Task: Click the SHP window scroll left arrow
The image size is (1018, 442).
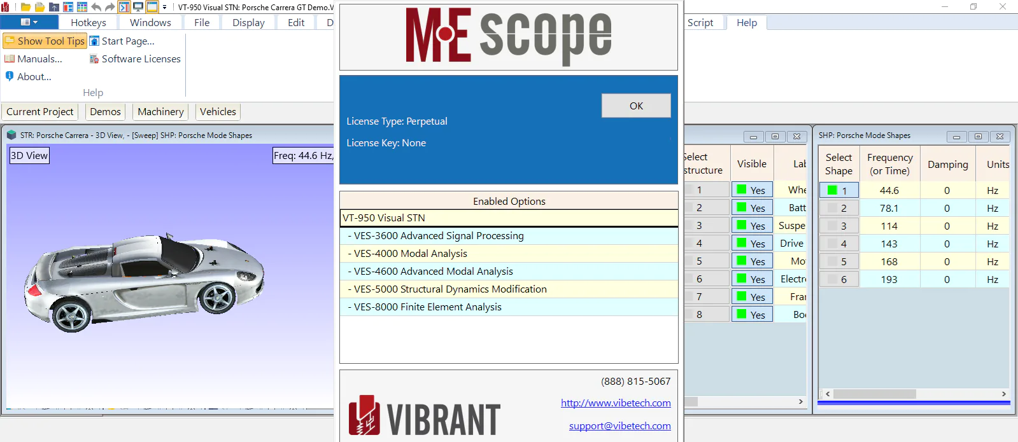Action: coord(827,394)
